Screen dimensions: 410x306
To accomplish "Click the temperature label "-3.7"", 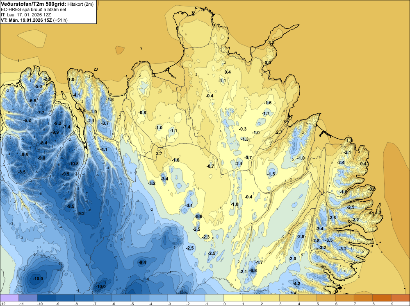I will click(105, 124).
